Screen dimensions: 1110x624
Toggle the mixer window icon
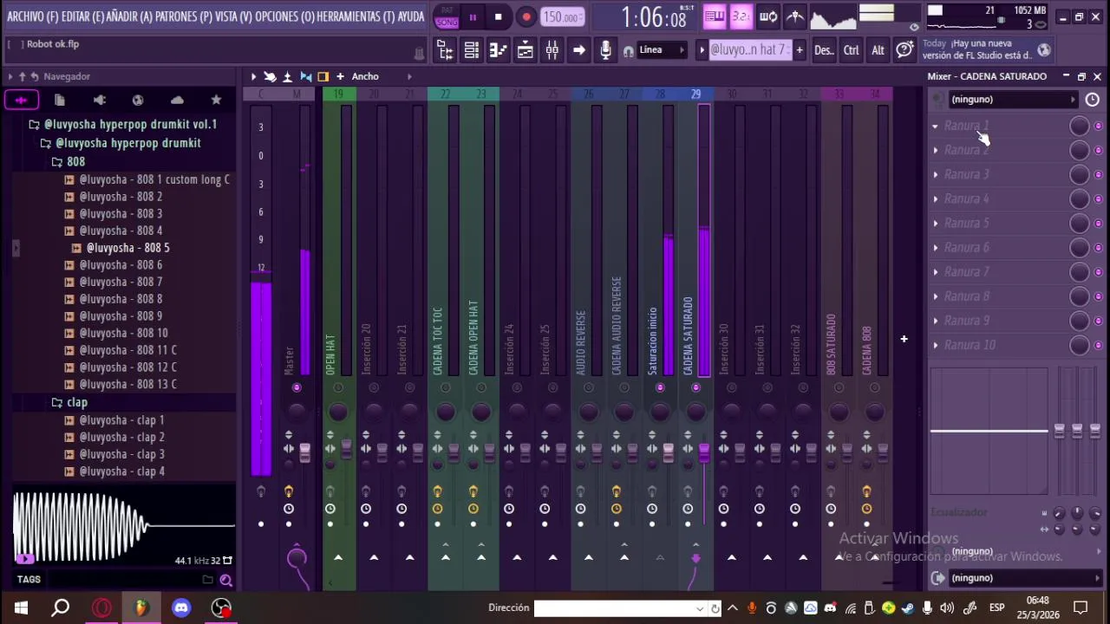coord(552,50)
